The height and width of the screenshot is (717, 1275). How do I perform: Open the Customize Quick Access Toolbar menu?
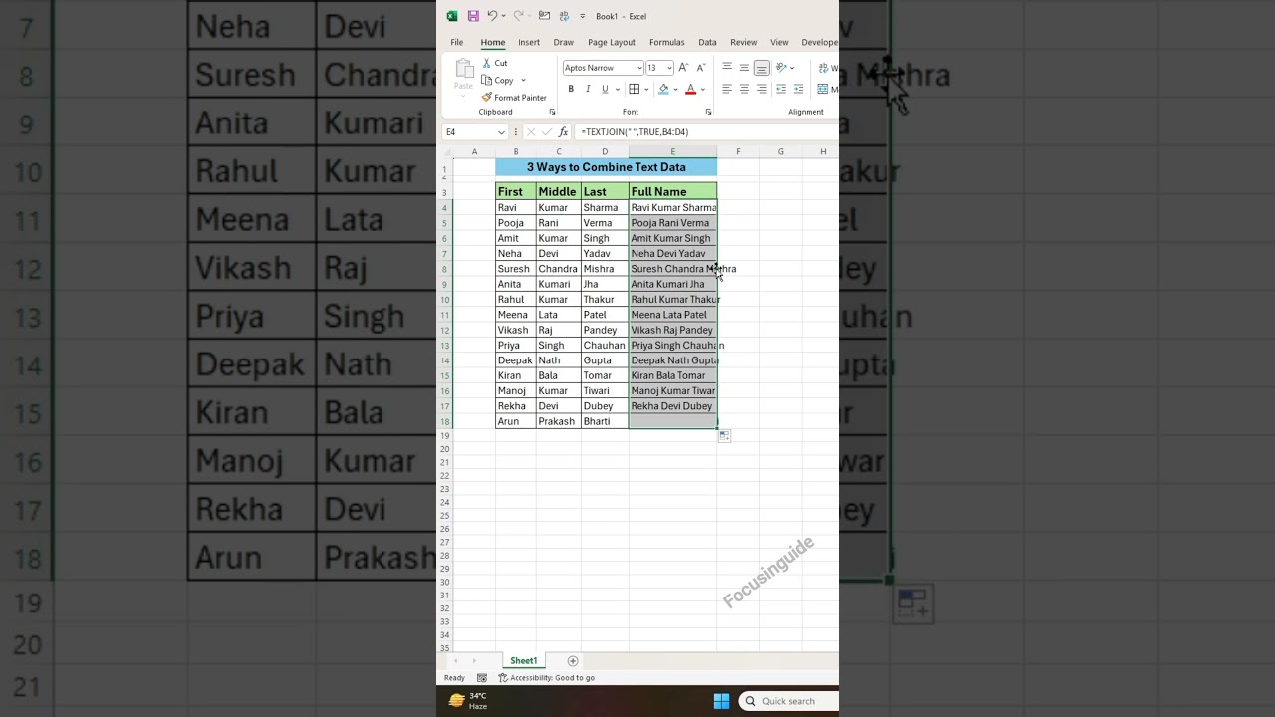[x=583, y=16]
